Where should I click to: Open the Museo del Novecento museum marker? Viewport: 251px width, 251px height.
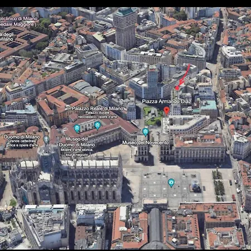146,132
